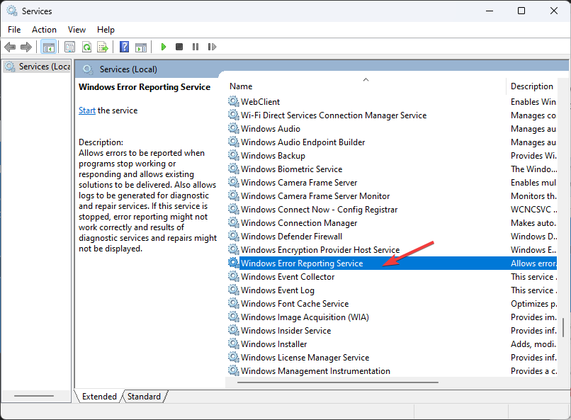Open the Action menu

tap(44, 30)
